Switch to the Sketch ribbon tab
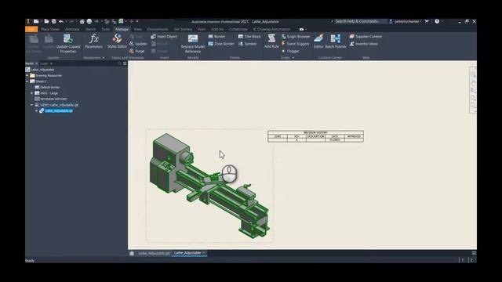The image size is (502, 282). click(90, 29)
